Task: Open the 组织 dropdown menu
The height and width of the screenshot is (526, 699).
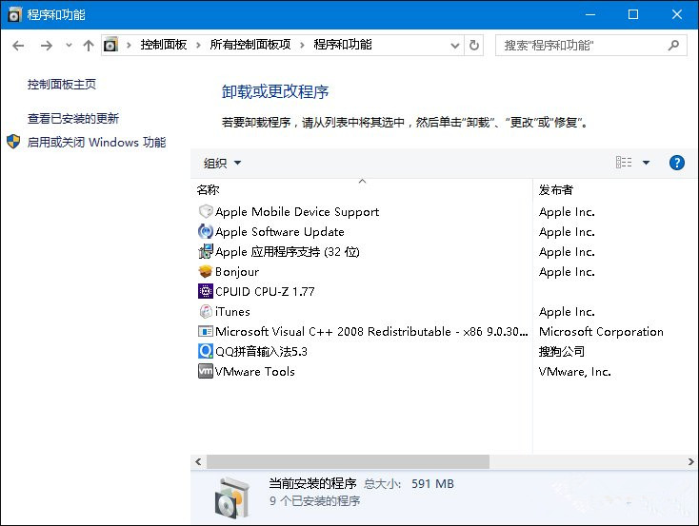Action: coord(223,163)
